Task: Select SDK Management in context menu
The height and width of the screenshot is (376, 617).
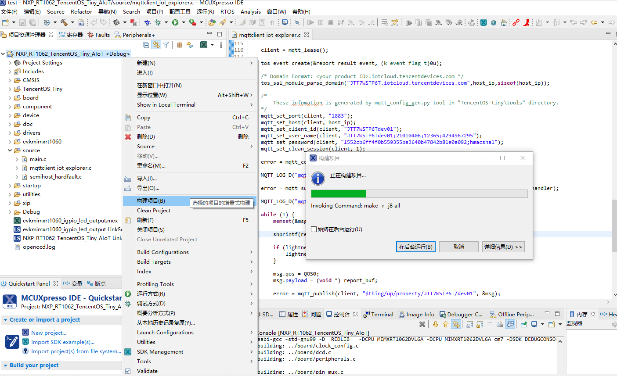Action: tap(191, 352)
